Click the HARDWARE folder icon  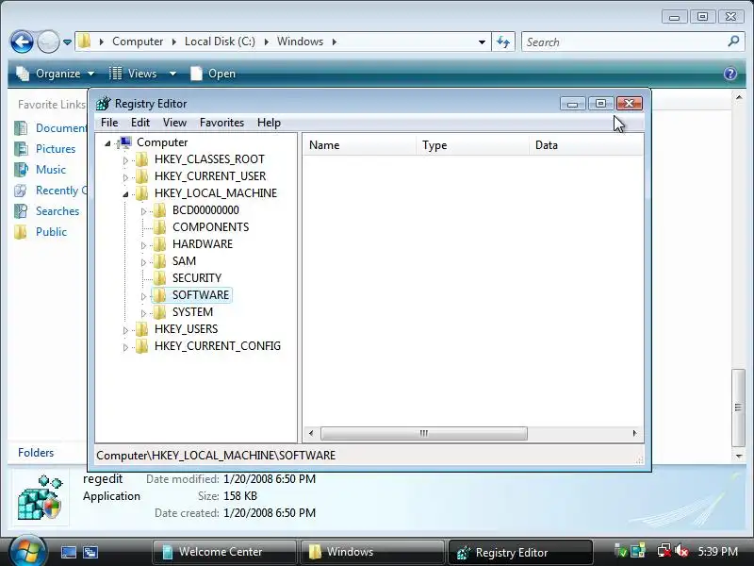[x=159, y=244]
